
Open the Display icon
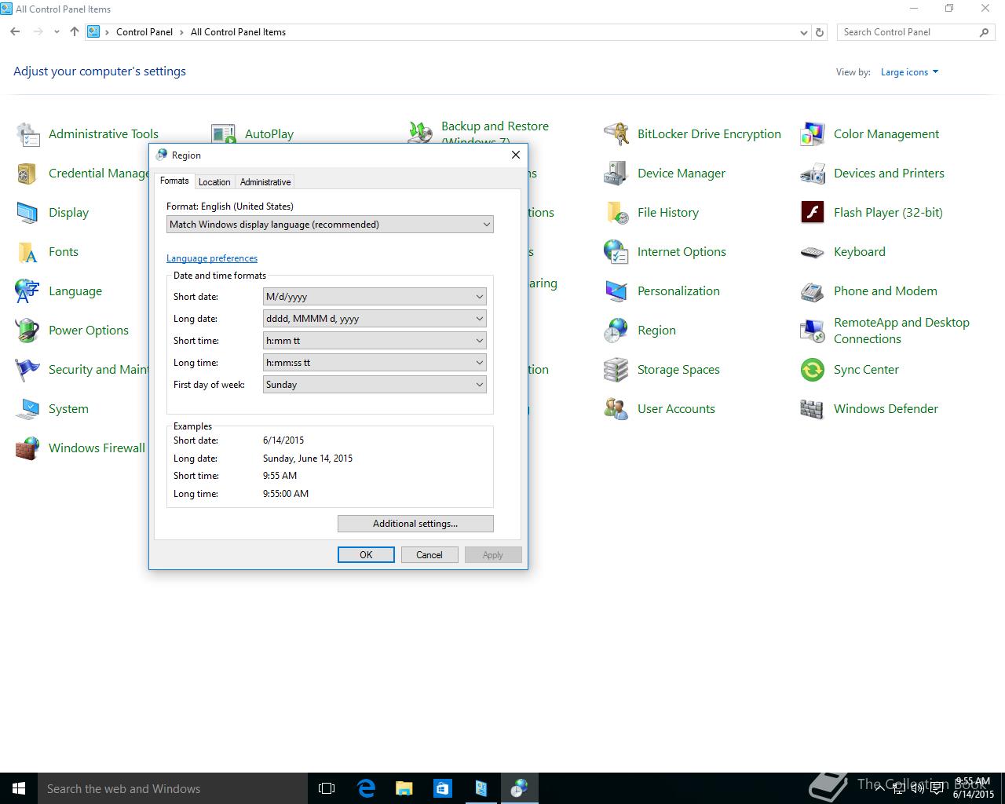(x=27, y=213)
